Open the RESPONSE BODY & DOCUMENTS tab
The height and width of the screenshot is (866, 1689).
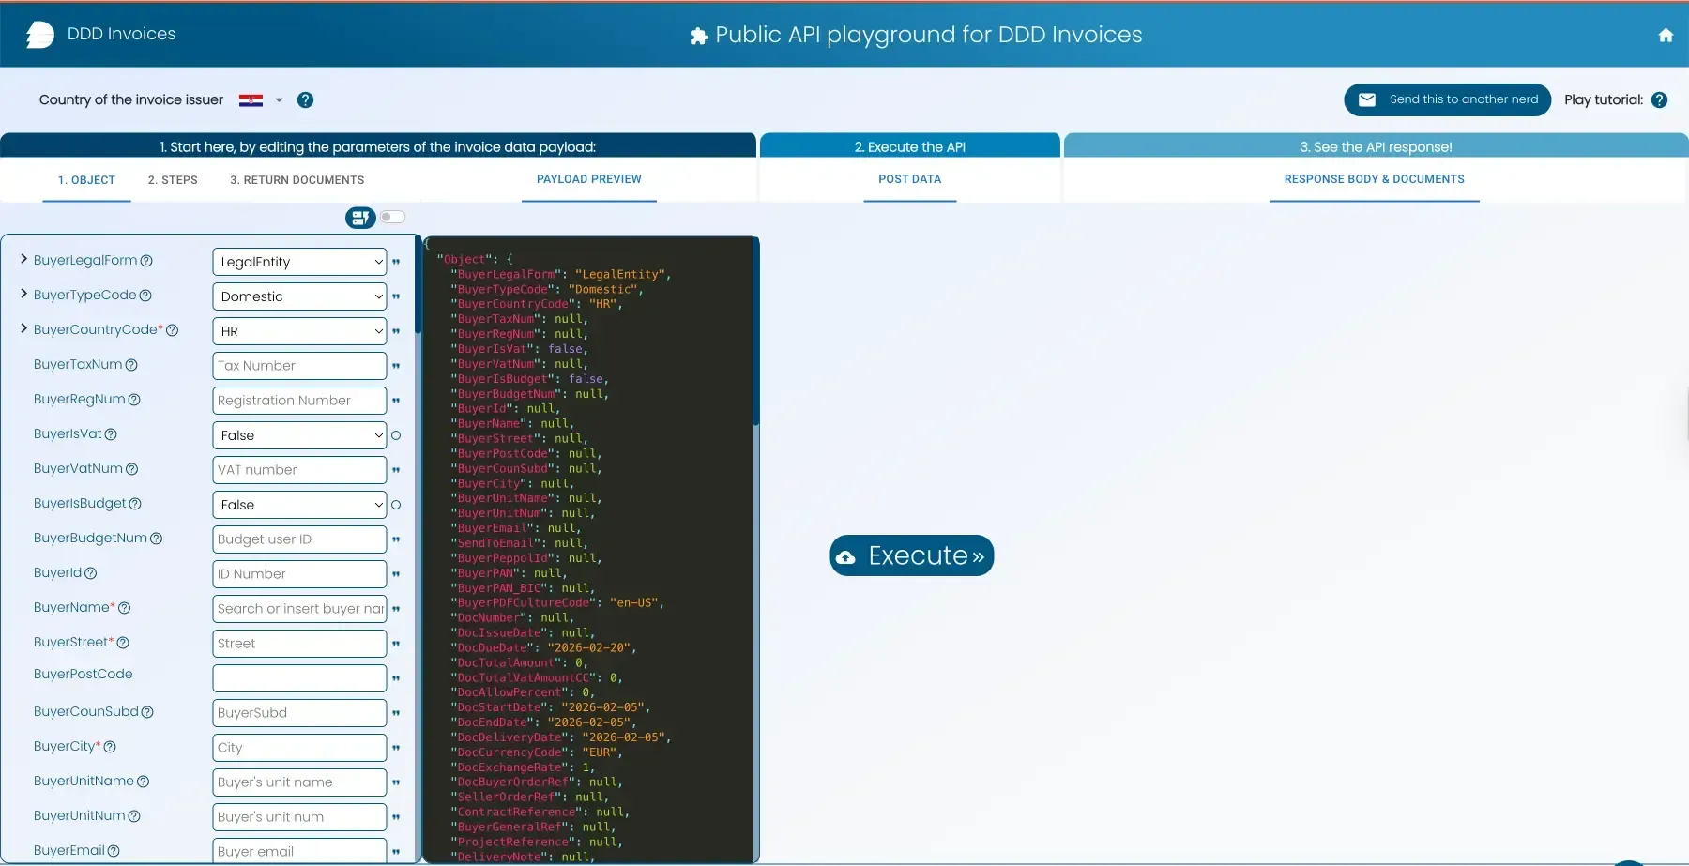[1374, 178]
